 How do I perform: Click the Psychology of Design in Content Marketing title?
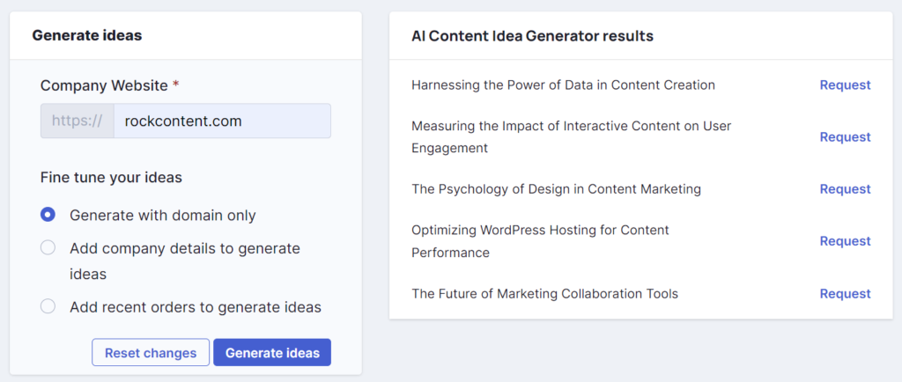point(557,189)
